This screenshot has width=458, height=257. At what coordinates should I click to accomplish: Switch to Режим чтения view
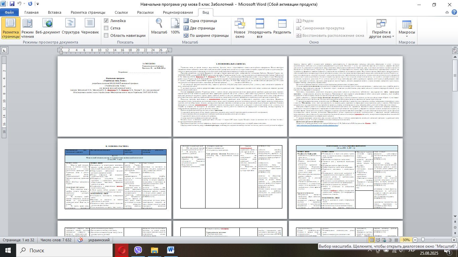[x=27, y=28]
